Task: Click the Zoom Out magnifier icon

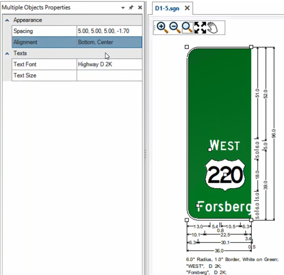Action: point(175,28)
